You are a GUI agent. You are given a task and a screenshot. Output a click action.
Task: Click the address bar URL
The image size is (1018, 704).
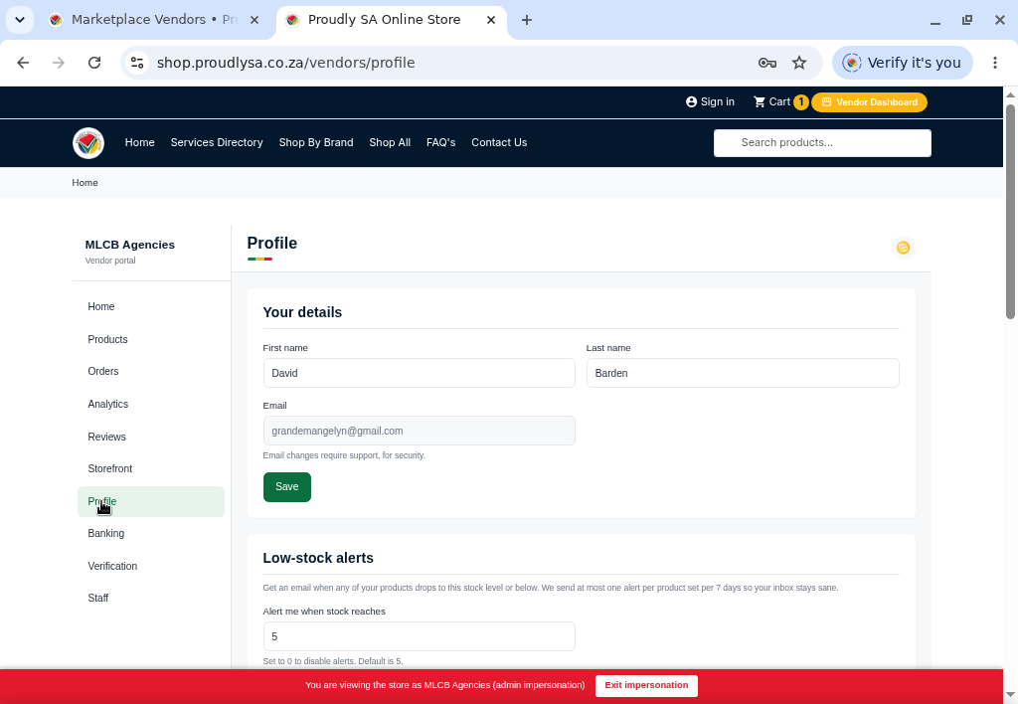point(285,63)
